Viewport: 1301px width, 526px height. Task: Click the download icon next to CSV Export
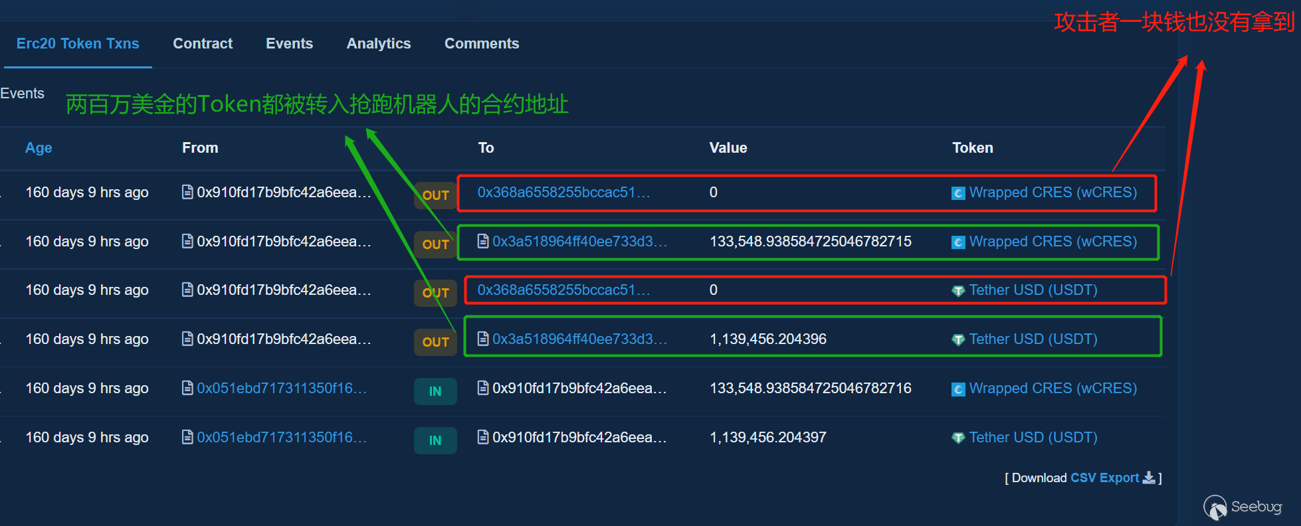click(1149, 478)
